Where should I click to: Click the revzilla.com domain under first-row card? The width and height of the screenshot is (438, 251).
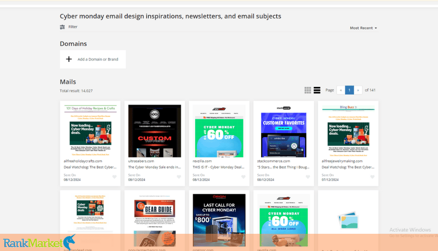(202, 161)
